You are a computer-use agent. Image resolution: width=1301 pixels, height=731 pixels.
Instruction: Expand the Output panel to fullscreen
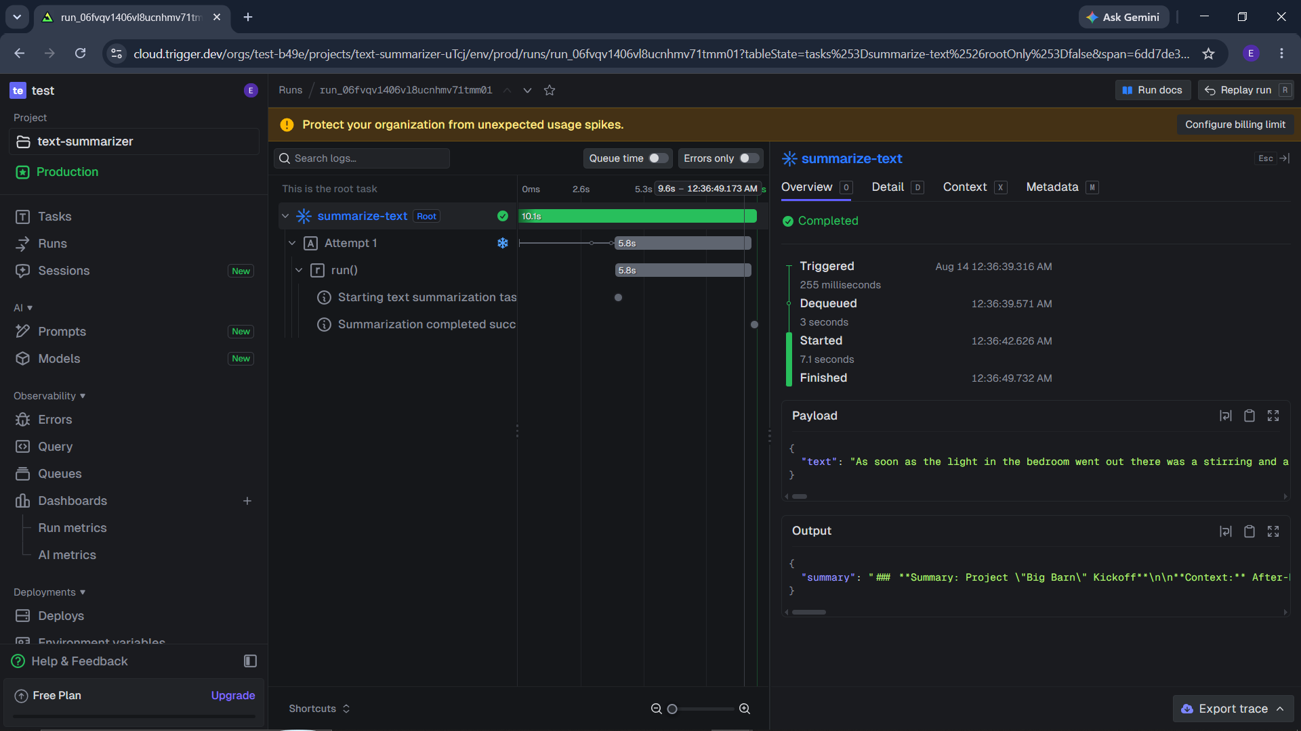tap(1273, 531)
